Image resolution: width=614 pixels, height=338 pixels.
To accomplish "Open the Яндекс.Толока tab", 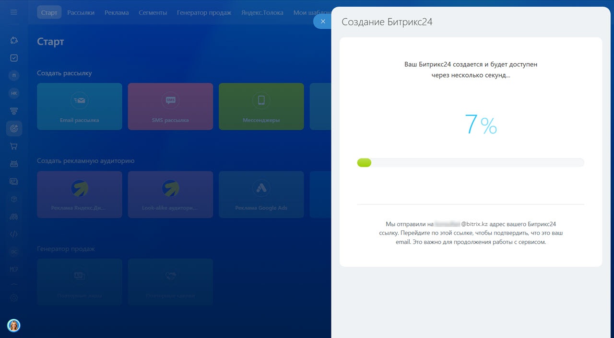I will pos(262,12).
